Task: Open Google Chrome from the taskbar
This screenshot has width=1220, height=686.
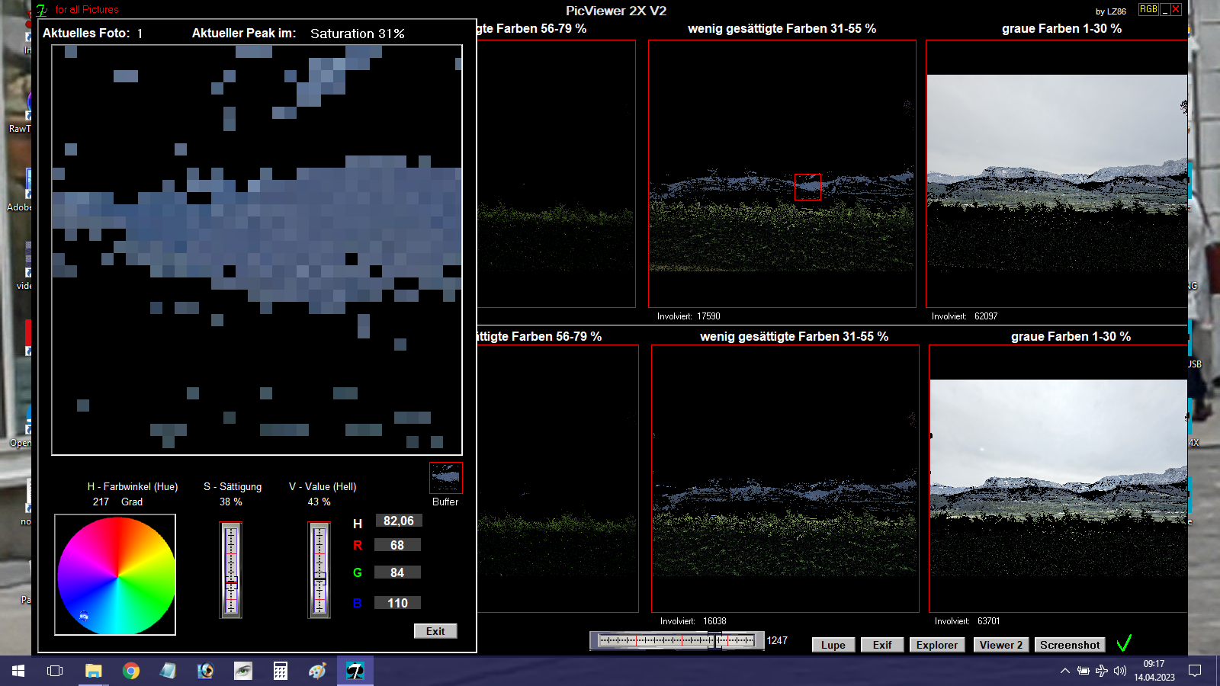Action: 131,671
